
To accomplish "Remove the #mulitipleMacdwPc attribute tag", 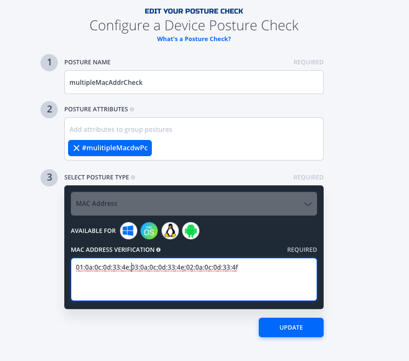I will 76,148.
